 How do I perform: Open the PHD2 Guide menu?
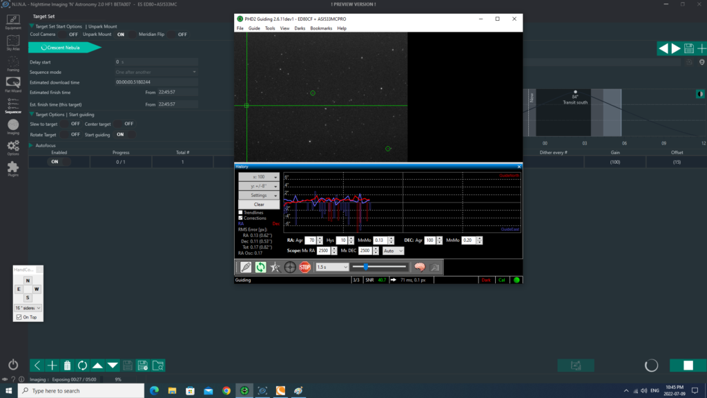[x=254, y=28]
